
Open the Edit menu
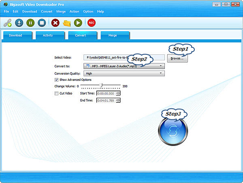tap(15, 11)
